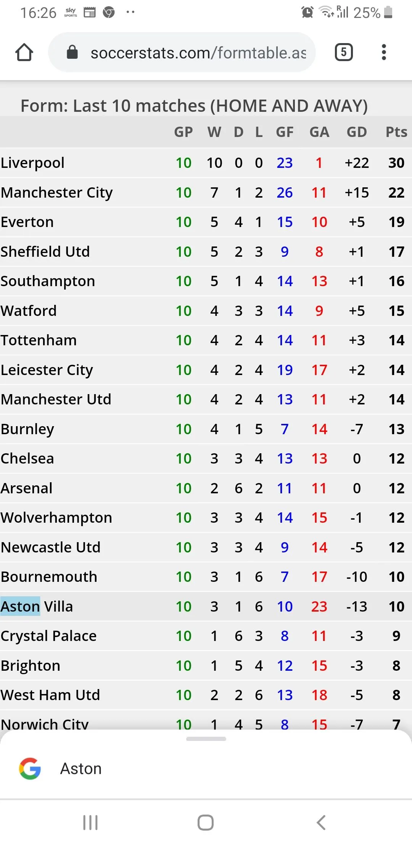Tap the alarm clock status icon
This screenshot has width=412, height=847.
coord(307,13)
